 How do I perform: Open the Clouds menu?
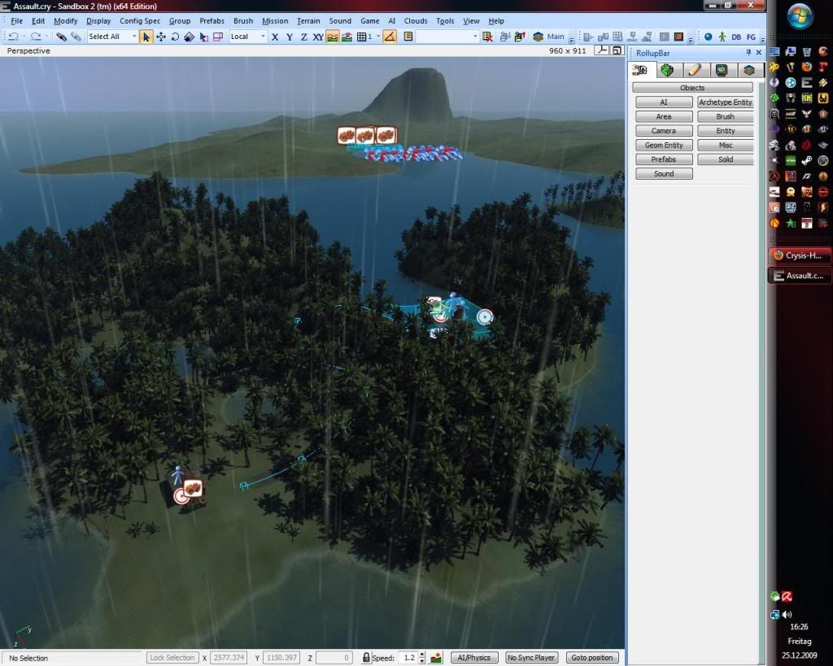415,21
